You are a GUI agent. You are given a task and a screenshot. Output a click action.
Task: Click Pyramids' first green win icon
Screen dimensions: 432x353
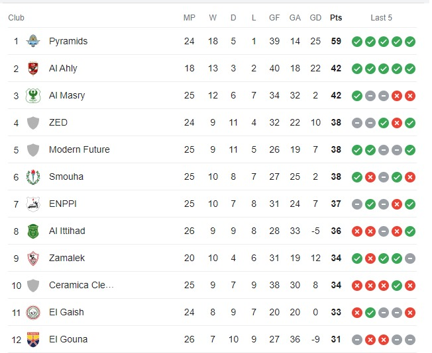pyautogui.click(x=357, y=42)
